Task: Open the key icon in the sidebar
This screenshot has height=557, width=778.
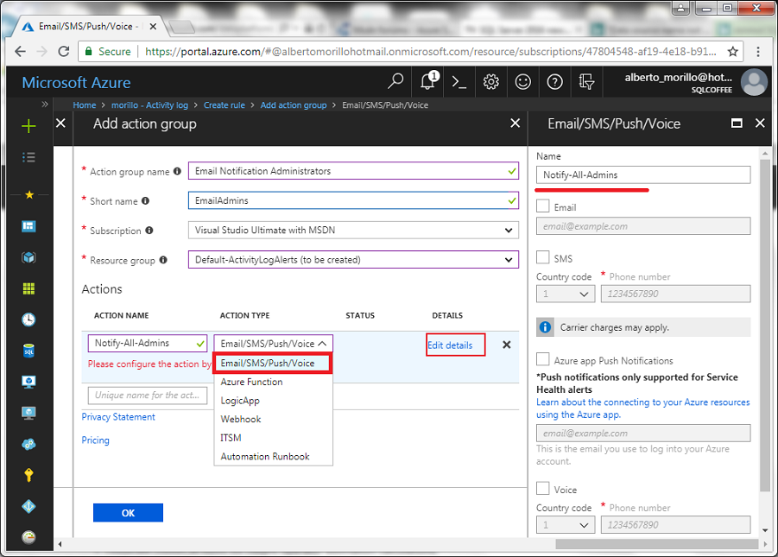Action: pos(28,475)
